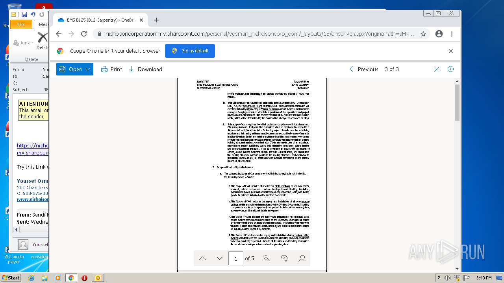
Task: Switch to Chrome on the taskbar
Action: click(71, 278)
